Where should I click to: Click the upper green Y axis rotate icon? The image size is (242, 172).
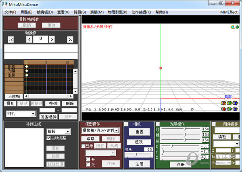point(229,103)
